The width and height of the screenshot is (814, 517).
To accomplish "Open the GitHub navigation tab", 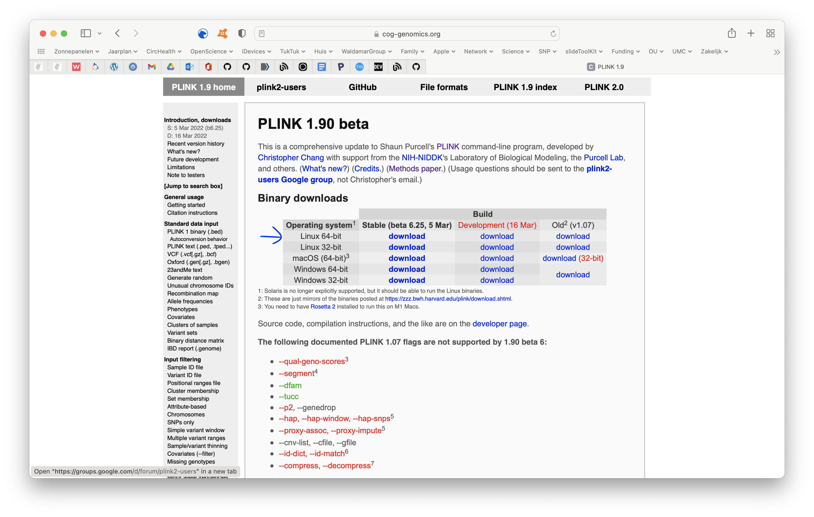I will pos(362,87).
